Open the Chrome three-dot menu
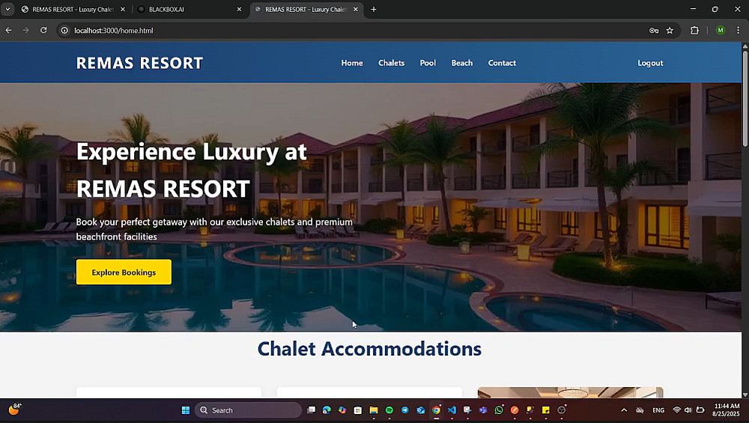Image resolution: width=749 pixels, height=423 pixels. (x=738, y=30)
